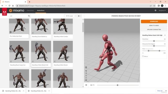This screenshot has height=94, width=168.
Task: Select Standing Melee Attack thumbnail
Action: pyautogui.click(x=63, y=52)
